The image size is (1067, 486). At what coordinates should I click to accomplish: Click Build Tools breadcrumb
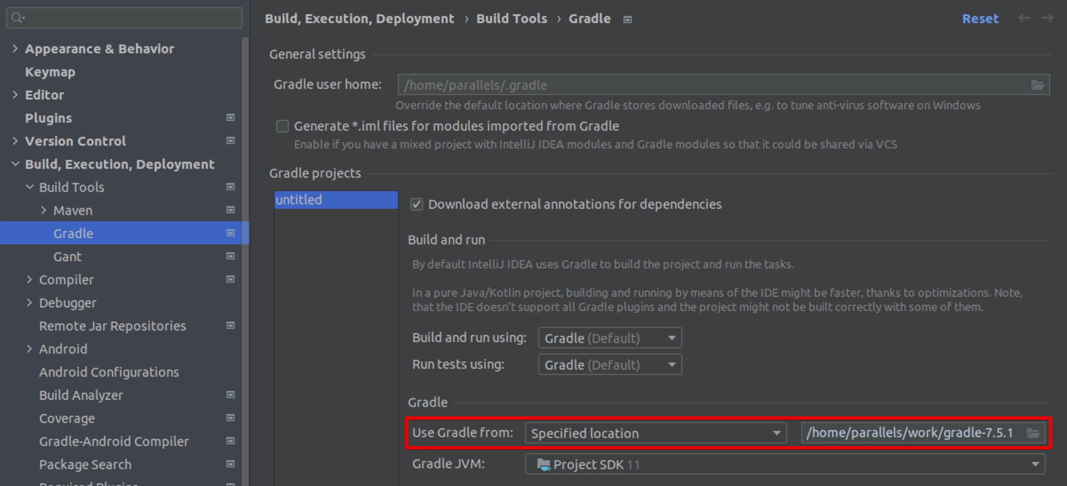pos(512,19)
